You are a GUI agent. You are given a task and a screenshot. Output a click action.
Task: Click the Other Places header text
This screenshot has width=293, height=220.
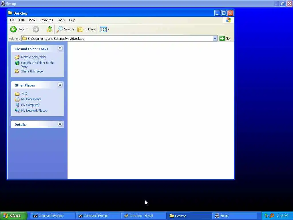coord(25,85)
